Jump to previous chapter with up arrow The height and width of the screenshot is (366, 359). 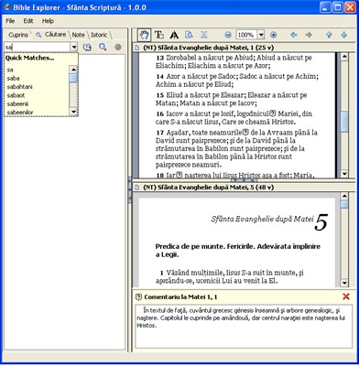click(329, 35)
